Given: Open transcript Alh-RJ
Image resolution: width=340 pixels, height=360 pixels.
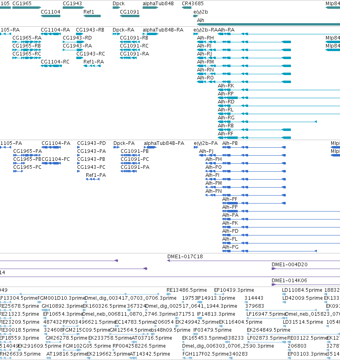Looking at the screenshot, I should [x=244, y=58].
